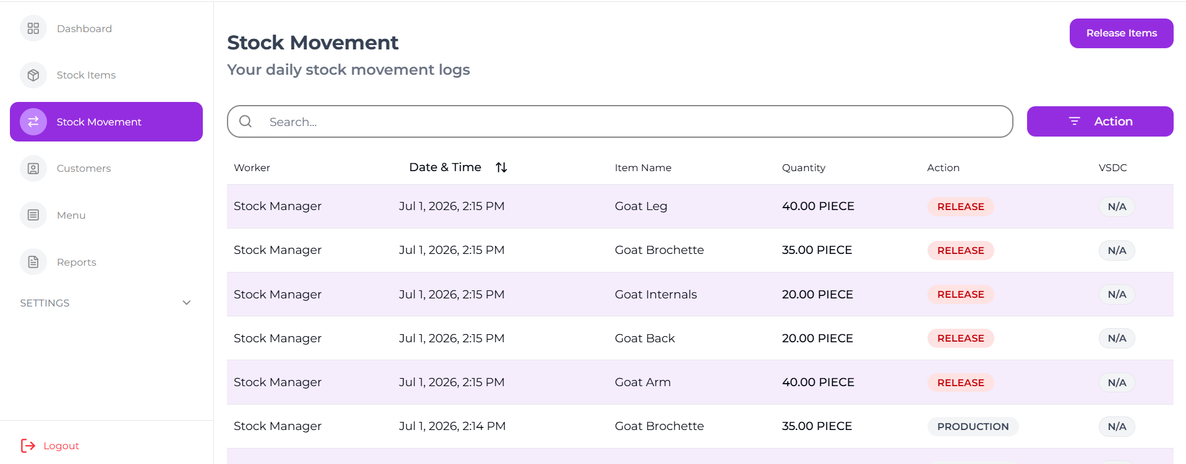Click 20.00 PIECE in Goat Back row
1186x464 pixels.
tap(817, 339)
